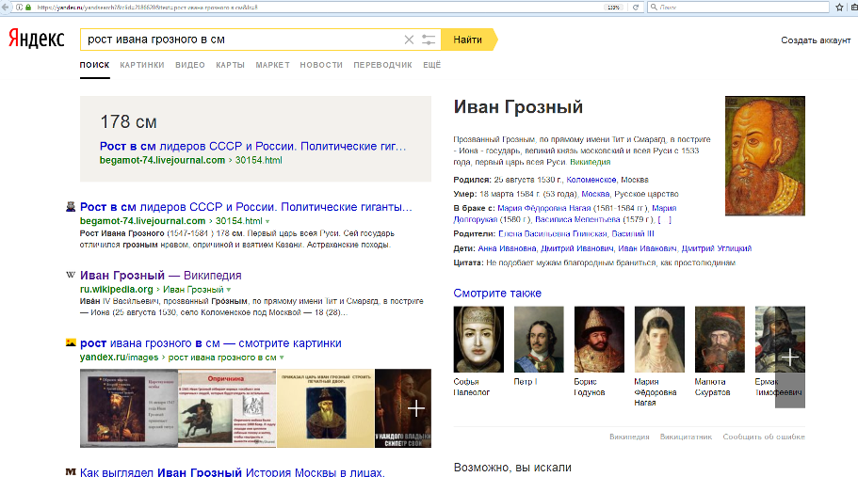Click Сообщить об ошибке link
The width and height of the screenshot is (858, 477).
764,437
